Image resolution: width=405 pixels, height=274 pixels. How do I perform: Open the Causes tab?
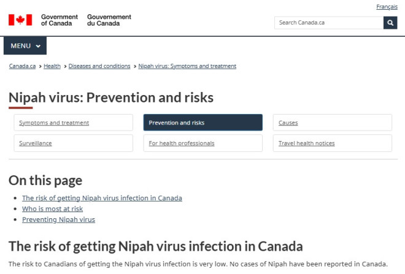288,123
